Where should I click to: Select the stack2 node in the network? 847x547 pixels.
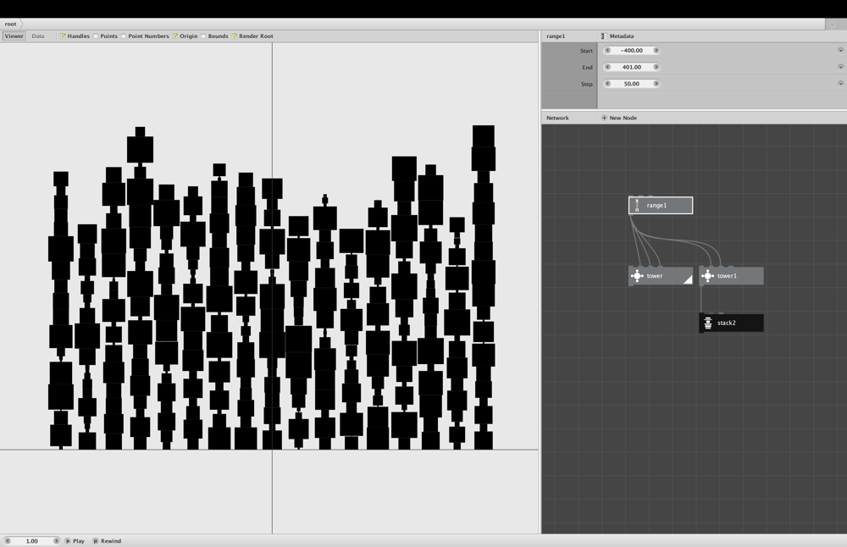(732, 323)
